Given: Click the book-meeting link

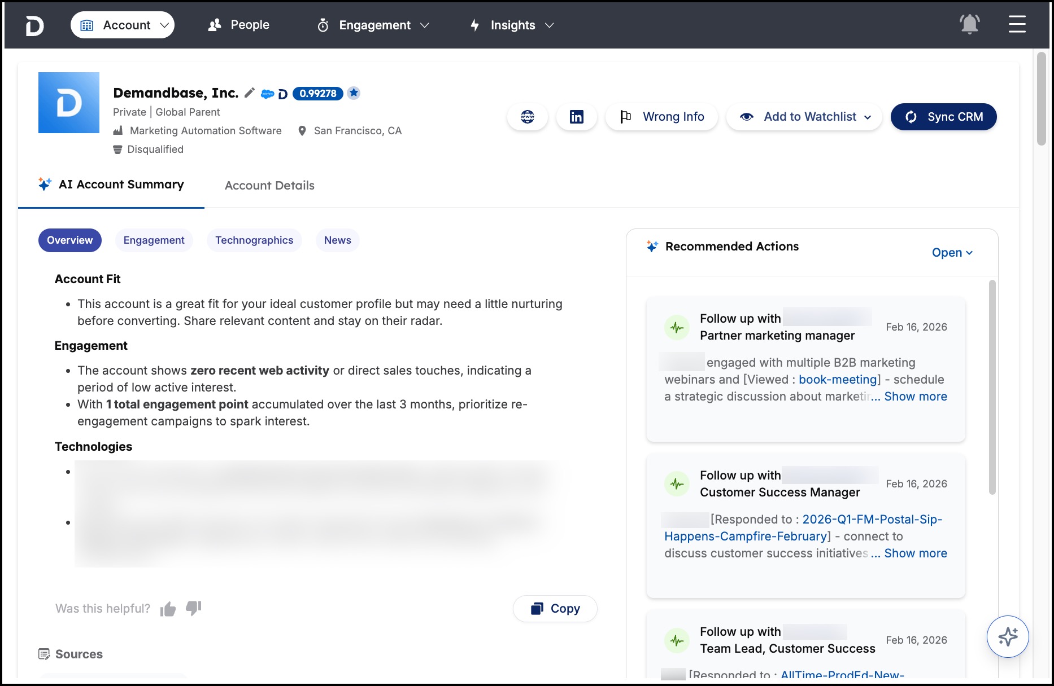Looking at the screenshot, I should point(837,380).
